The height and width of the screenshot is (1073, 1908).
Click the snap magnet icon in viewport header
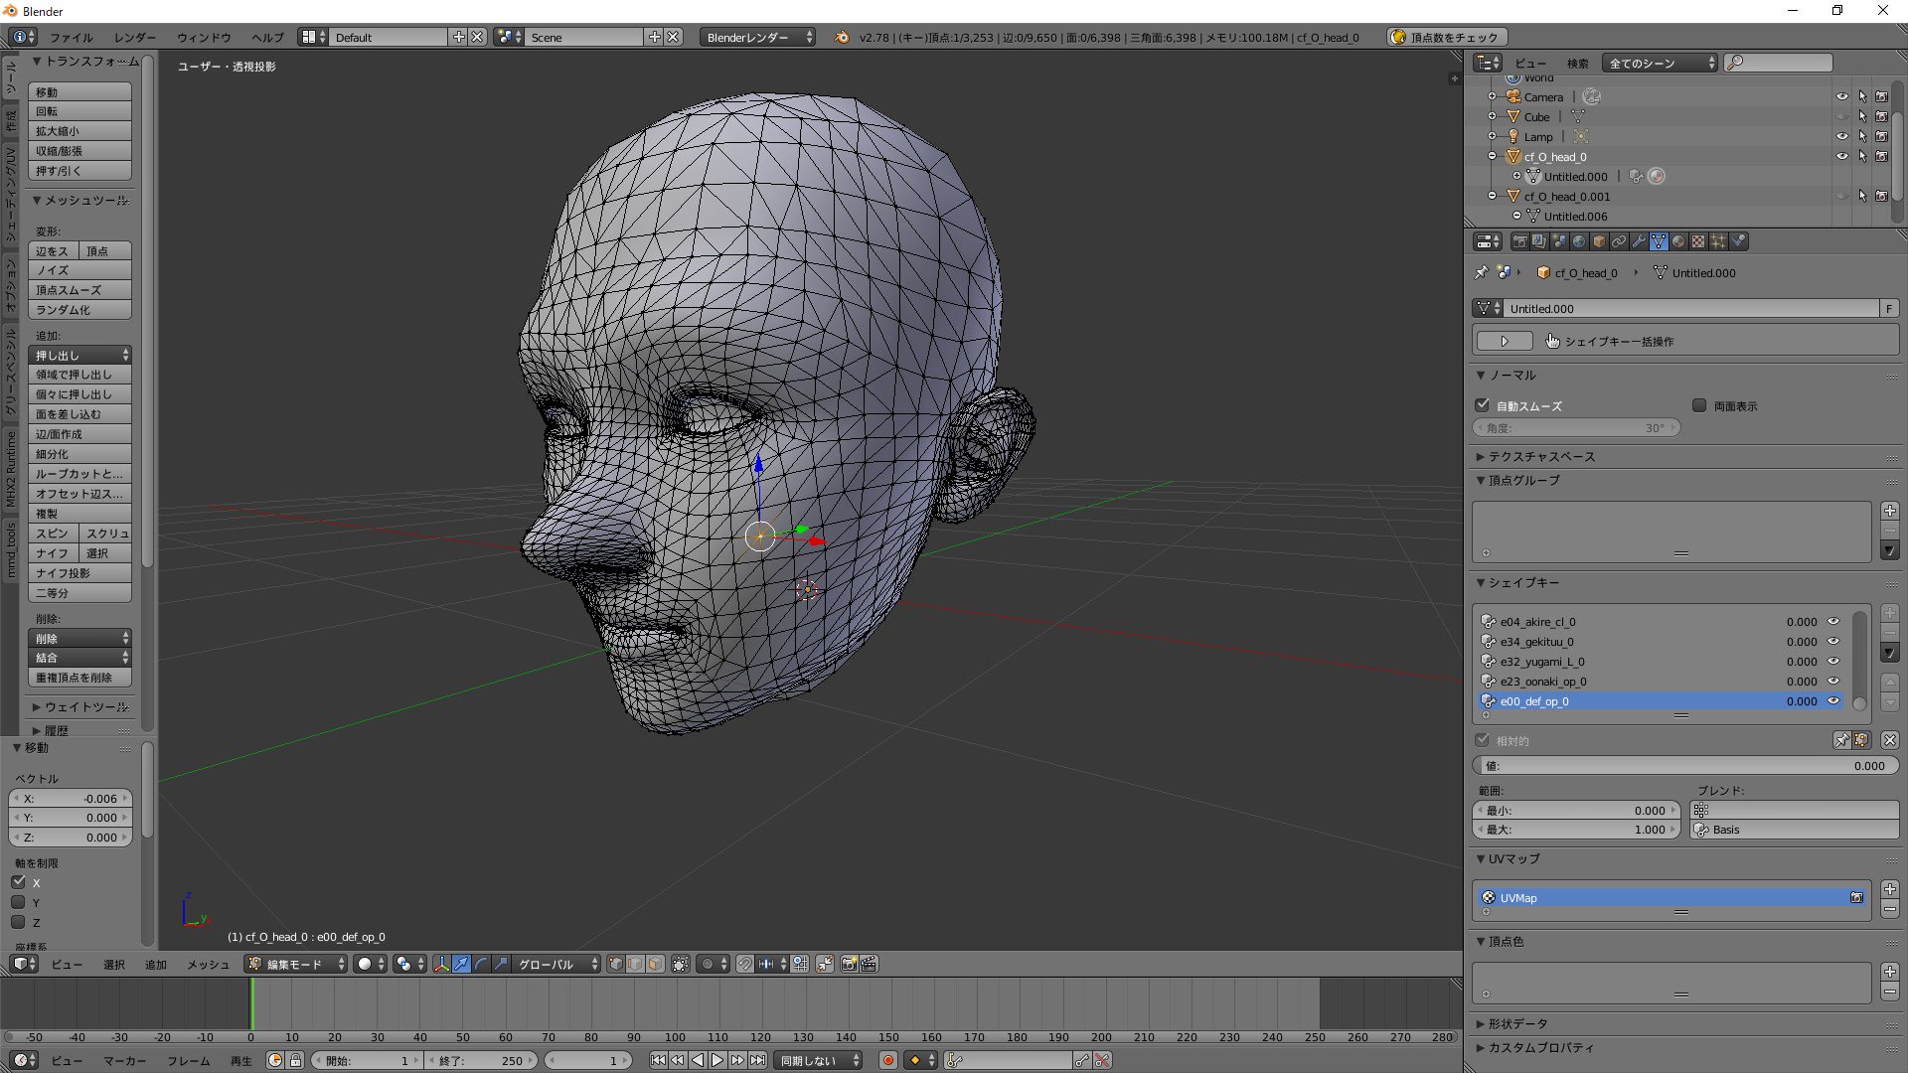pos(744,964)
